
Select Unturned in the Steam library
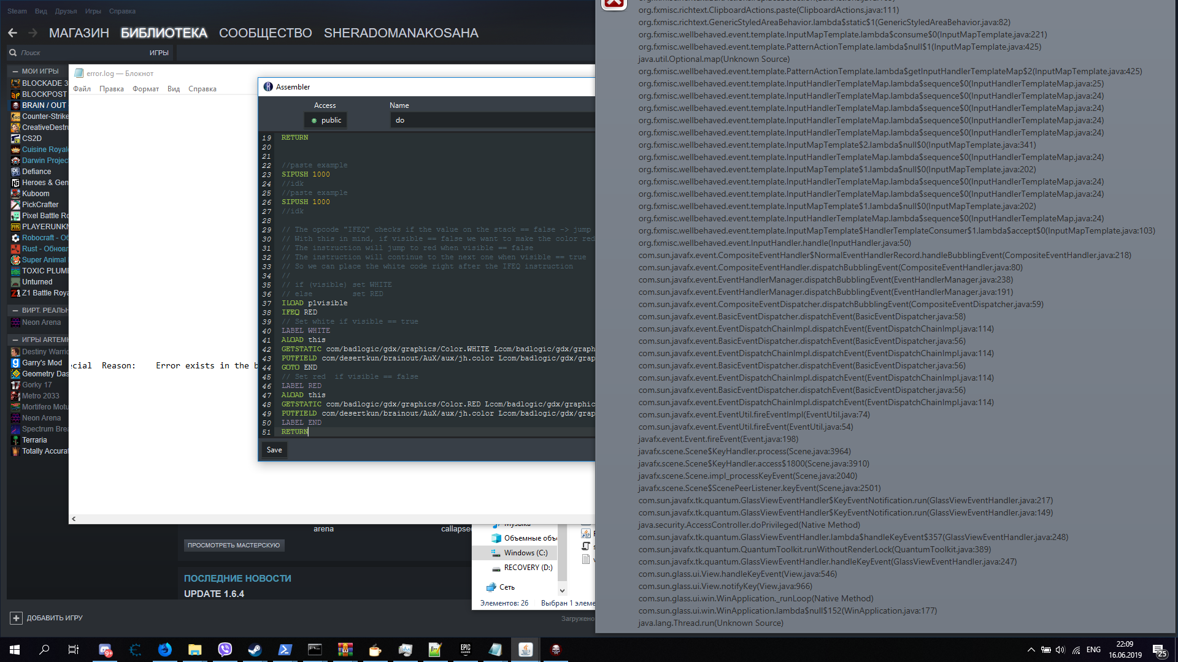[x=38, y=281]
